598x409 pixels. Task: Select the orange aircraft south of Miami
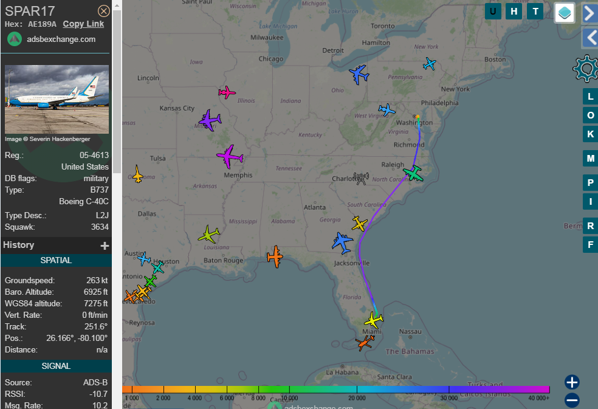[x=365, y=343]
